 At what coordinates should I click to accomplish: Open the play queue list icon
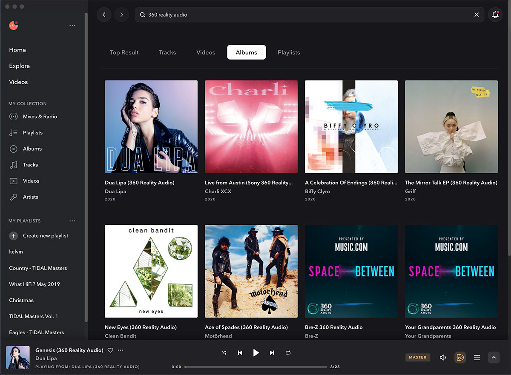coord(477,358)
